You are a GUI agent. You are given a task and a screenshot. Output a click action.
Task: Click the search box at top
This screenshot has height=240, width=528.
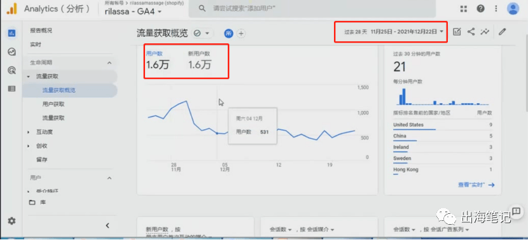point(312,8)
